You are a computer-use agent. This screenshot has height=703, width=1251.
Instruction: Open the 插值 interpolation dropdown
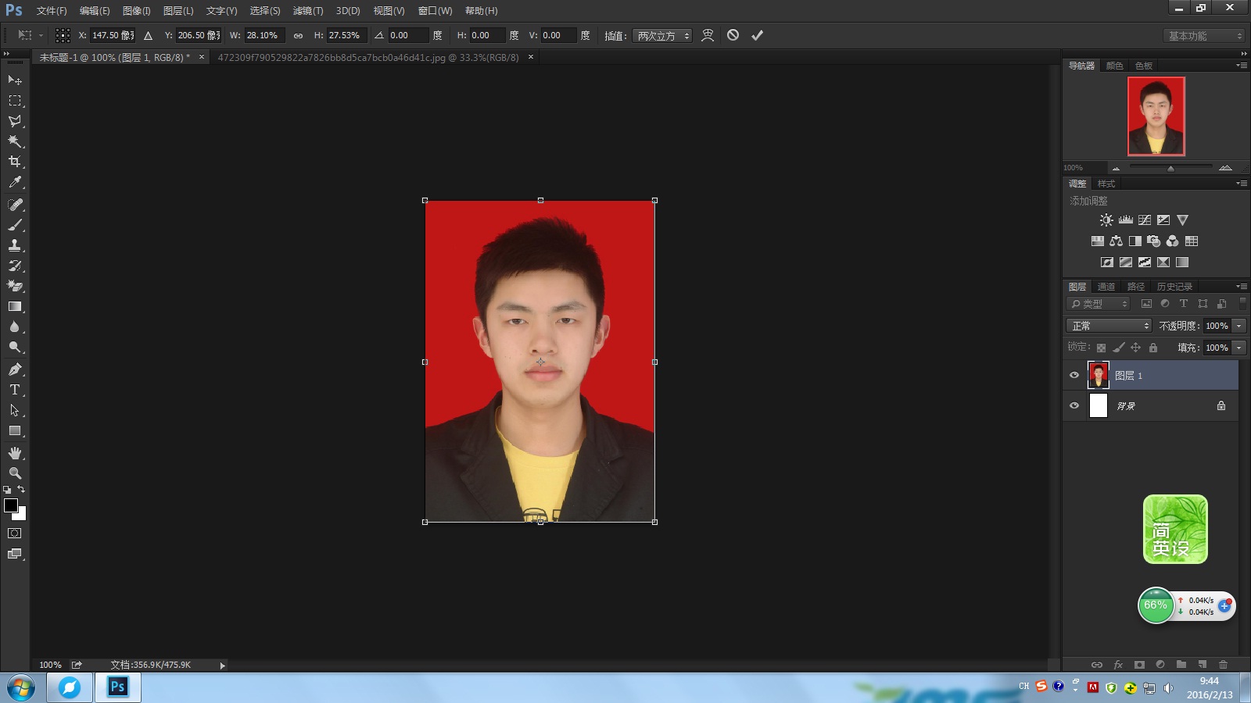coord(663,36)
